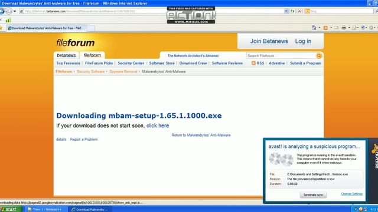Click the green signal bars toolbar icon
The image size is (378, 212).
click(8, 20)
